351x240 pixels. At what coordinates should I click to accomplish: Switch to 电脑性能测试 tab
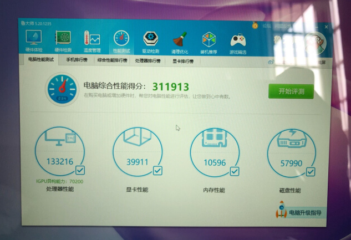point(41,59)
